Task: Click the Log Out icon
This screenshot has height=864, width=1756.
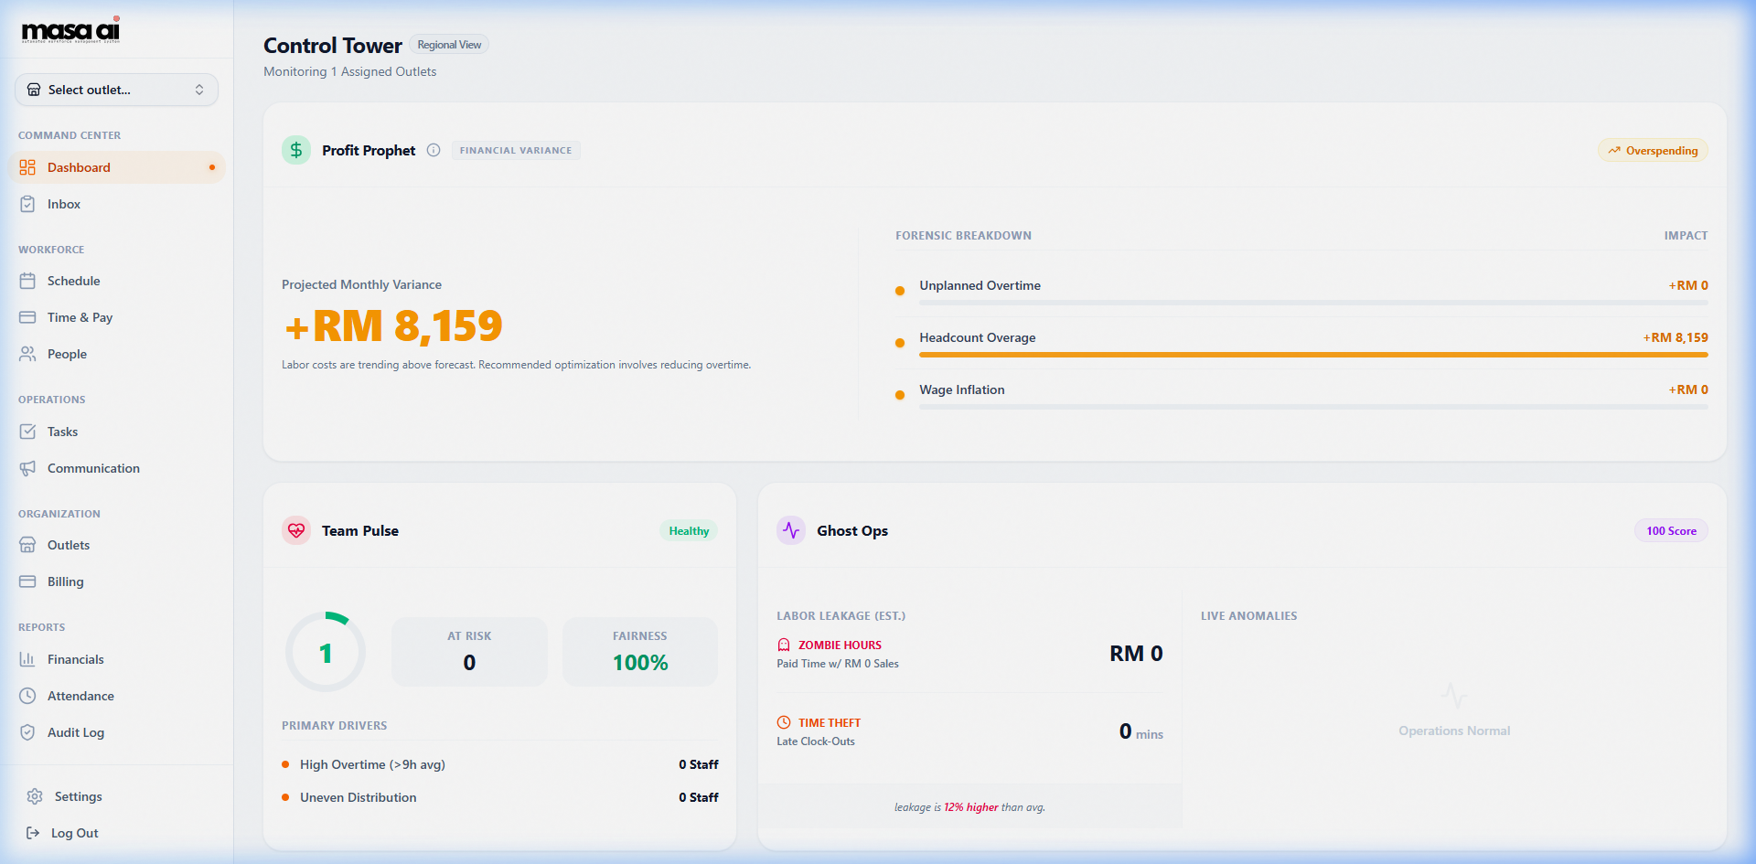Action: (x=33, y=833)
